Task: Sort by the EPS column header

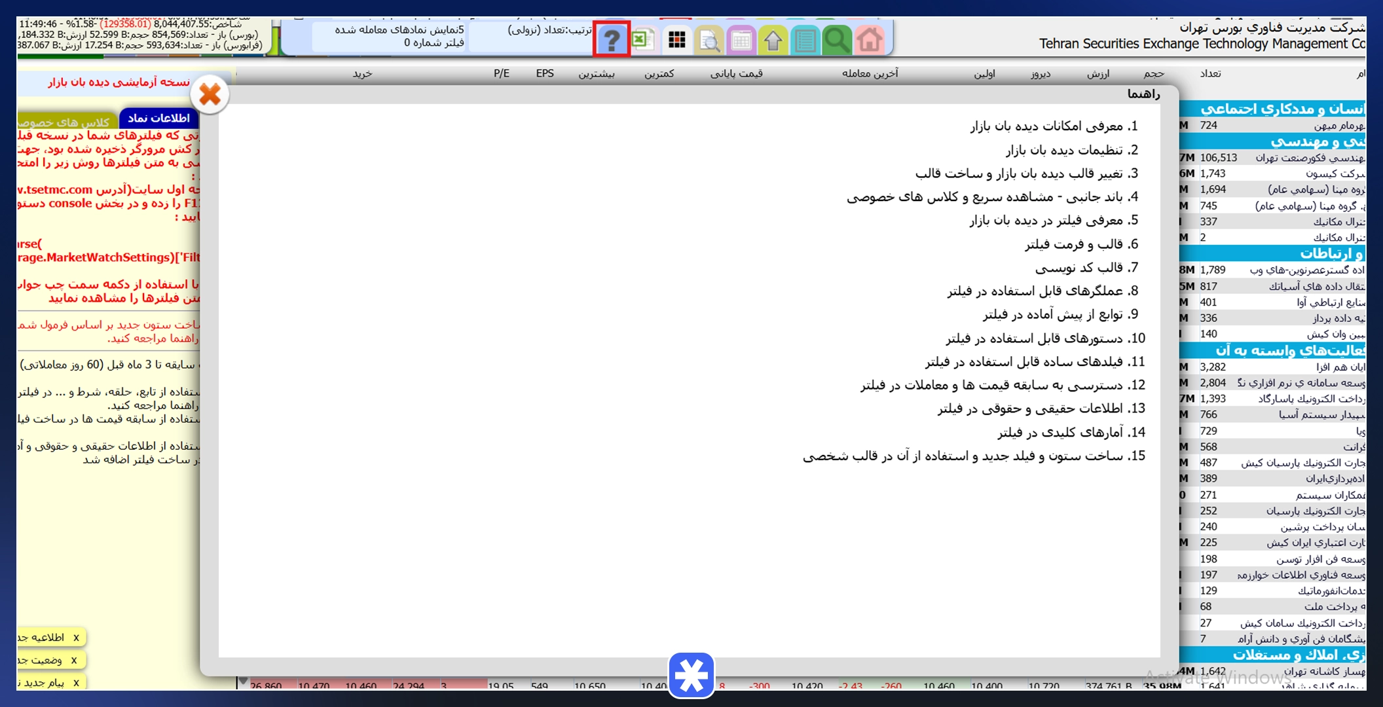Action: (545, 73)
